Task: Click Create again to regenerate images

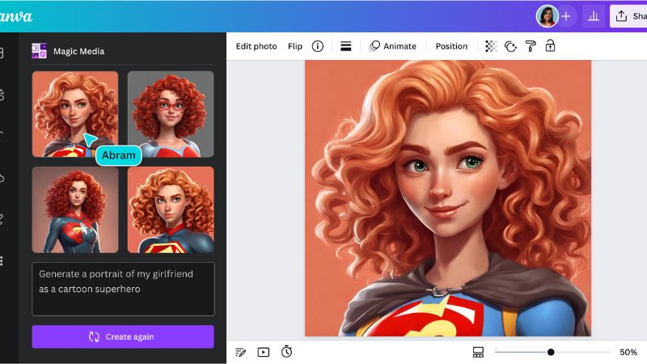Action: (123, 336)
